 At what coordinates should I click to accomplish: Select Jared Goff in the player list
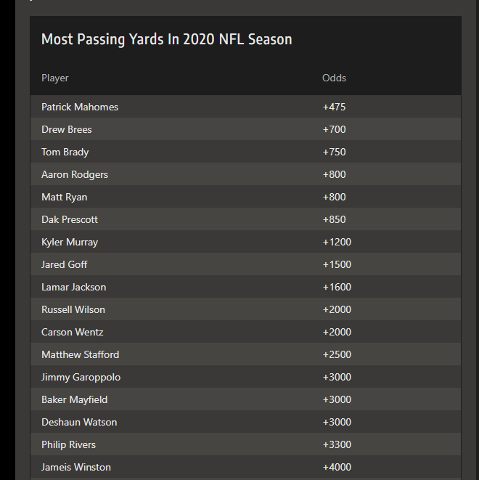click(65, 264)
